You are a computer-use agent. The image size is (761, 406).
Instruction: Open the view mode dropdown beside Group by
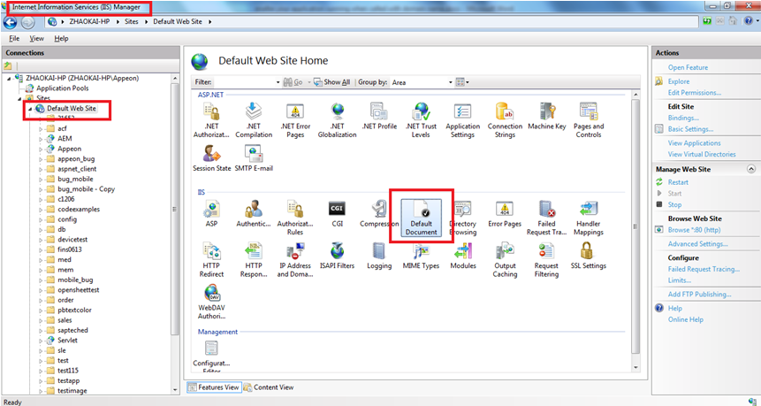pos(463,82)
